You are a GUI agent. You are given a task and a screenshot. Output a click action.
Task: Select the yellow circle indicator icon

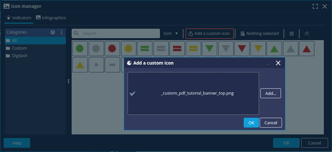129,49
